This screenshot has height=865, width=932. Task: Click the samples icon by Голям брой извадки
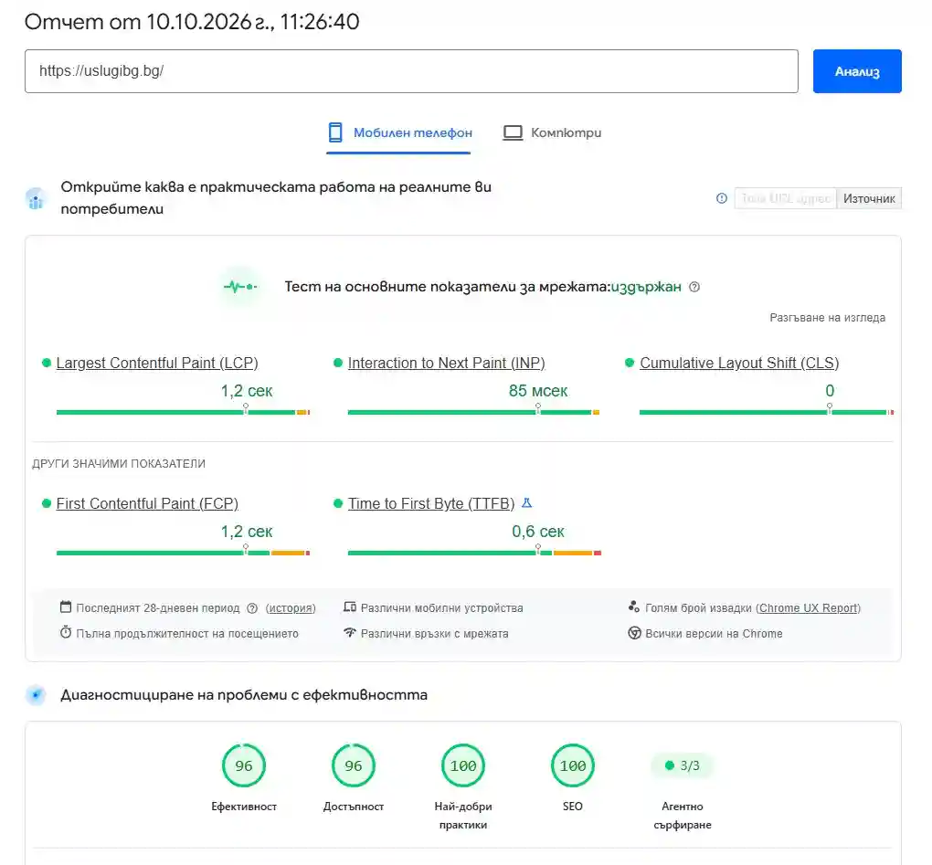(634, 607)
